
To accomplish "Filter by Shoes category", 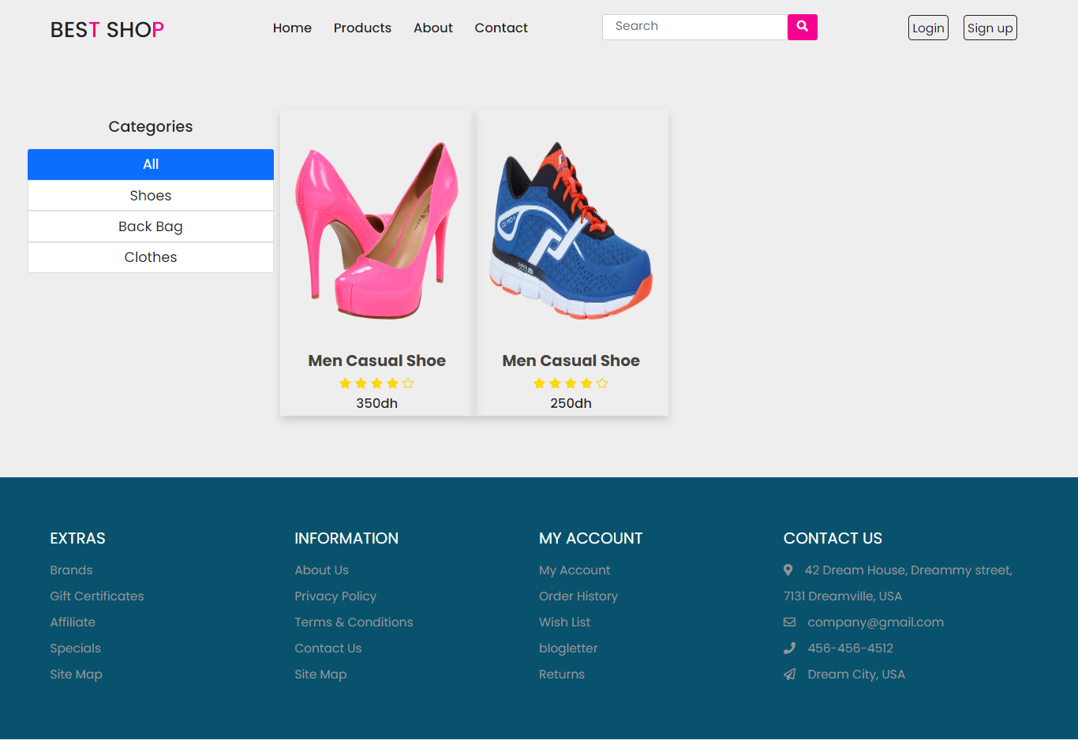I will pyautogui.click(x=151, y=196).
